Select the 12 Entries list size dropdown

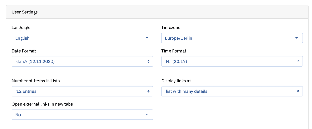pos(78,91)
